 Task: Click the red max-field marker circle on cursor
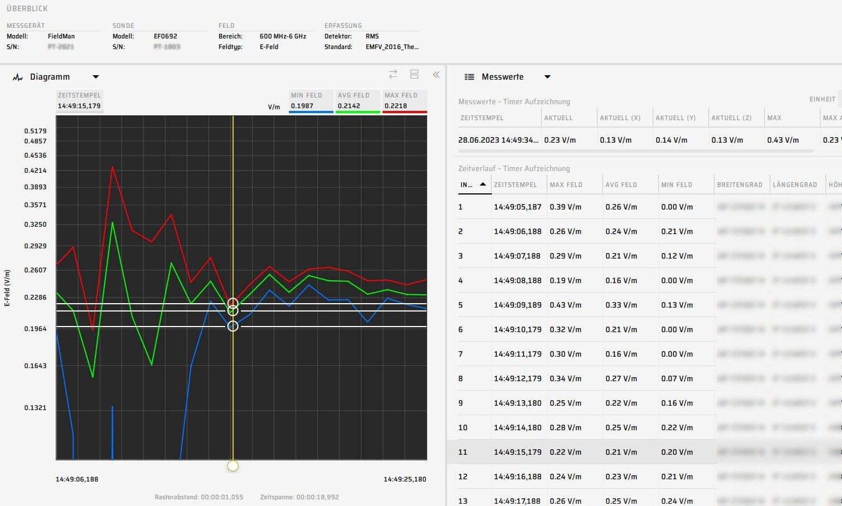(x=233, y=304)
